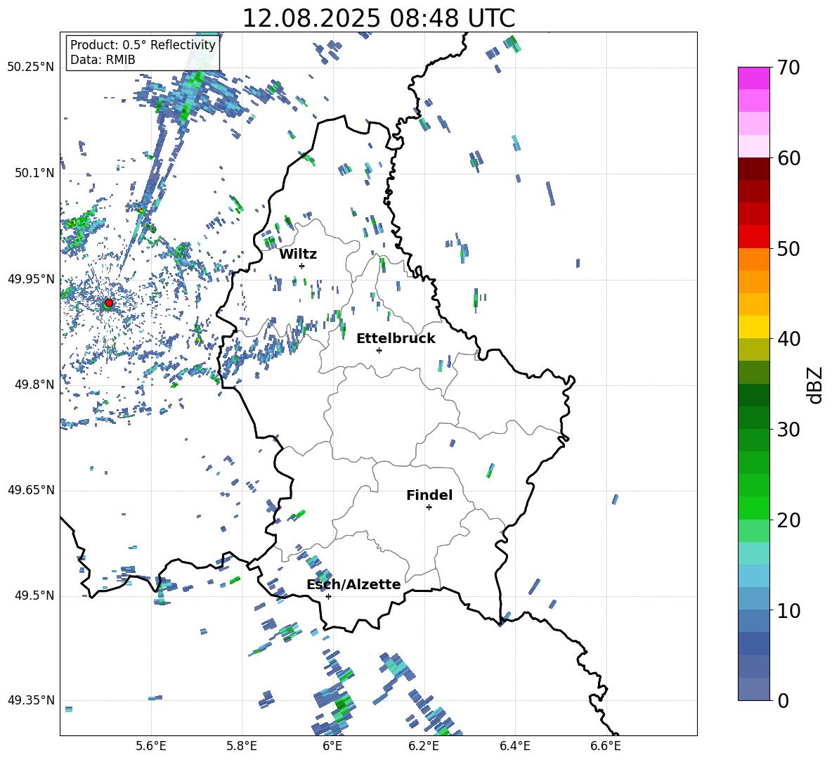This screenshot has height=760, width=832.
Task: Click the 10 dBZ colorbar label
Action: pyautogui.click(x=788, y=610)
